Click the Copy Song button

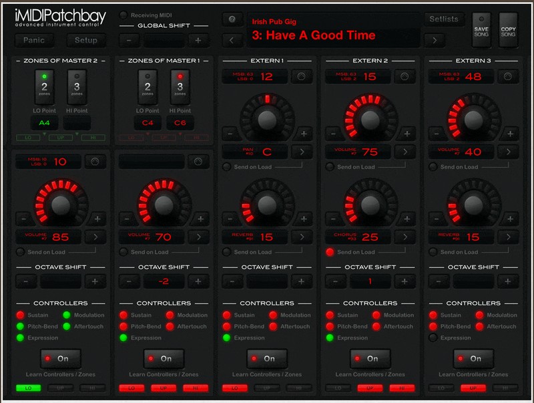(508, 29)
